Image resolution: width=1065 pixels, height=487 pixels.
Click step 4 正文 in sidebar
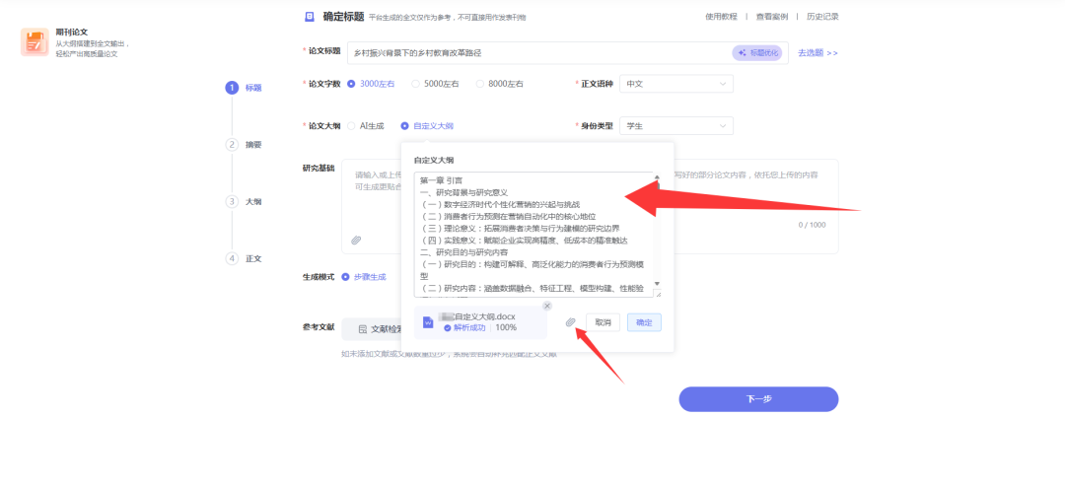pos(244,259)
